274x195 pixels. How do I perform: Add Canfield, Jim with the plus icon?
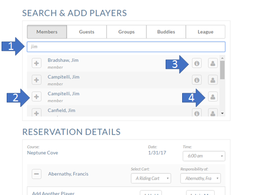tap(37, 113)
